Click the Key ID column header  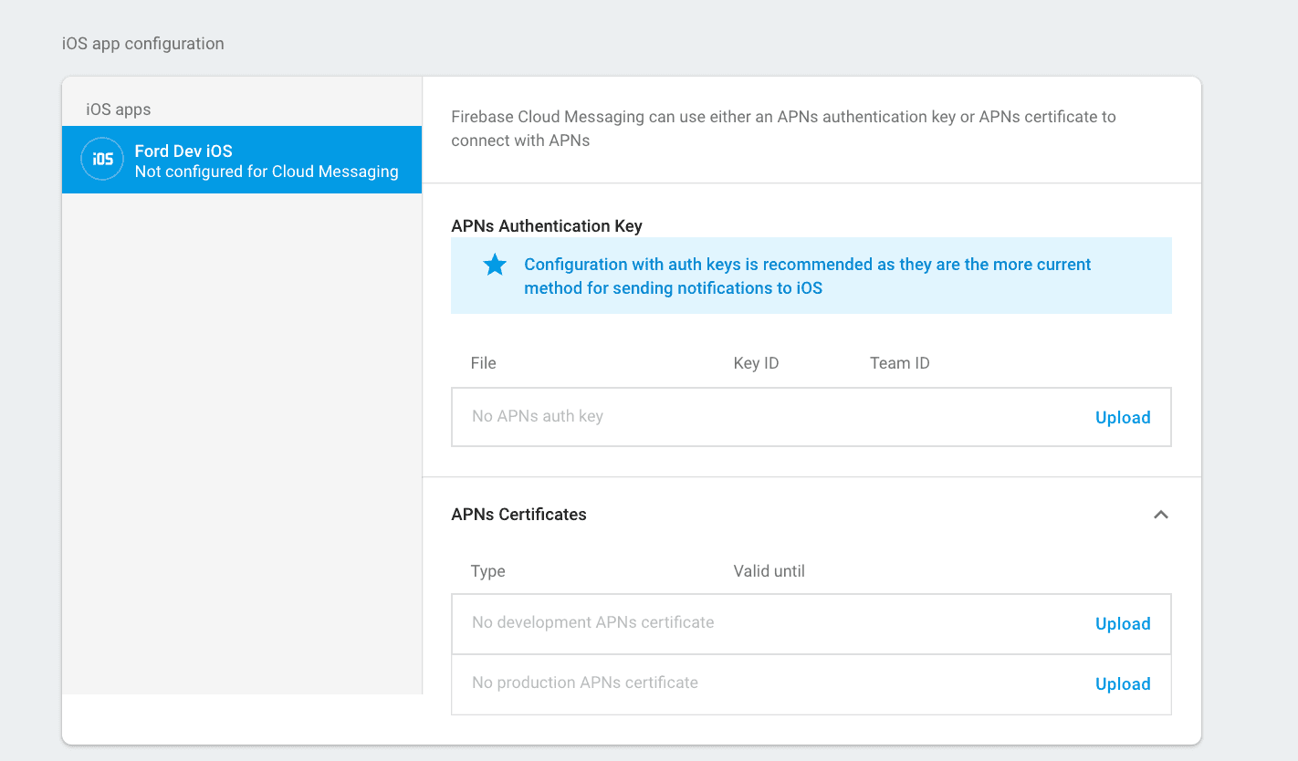[756, 363]
